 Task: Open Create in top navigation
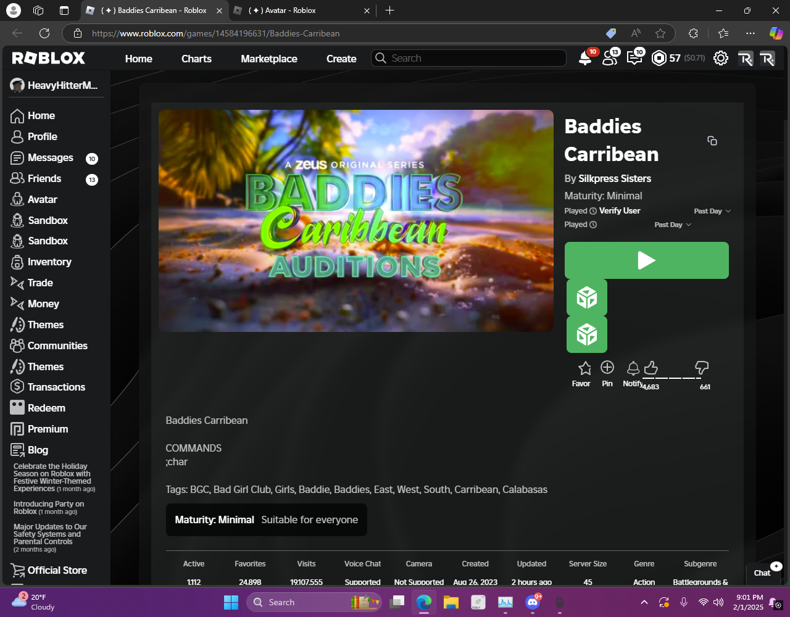[x=341, y=59]
